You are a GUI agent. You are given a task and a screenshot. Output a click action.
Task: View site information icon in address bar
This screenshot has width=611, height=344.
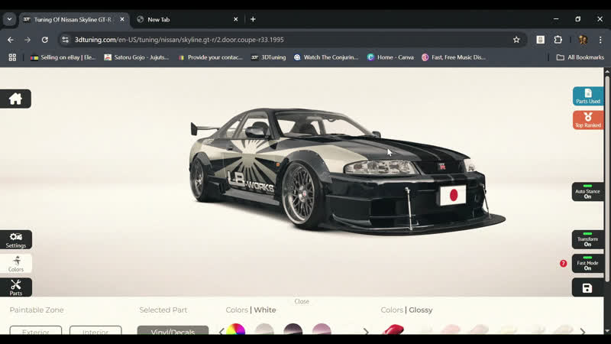(x=66, y=40)
